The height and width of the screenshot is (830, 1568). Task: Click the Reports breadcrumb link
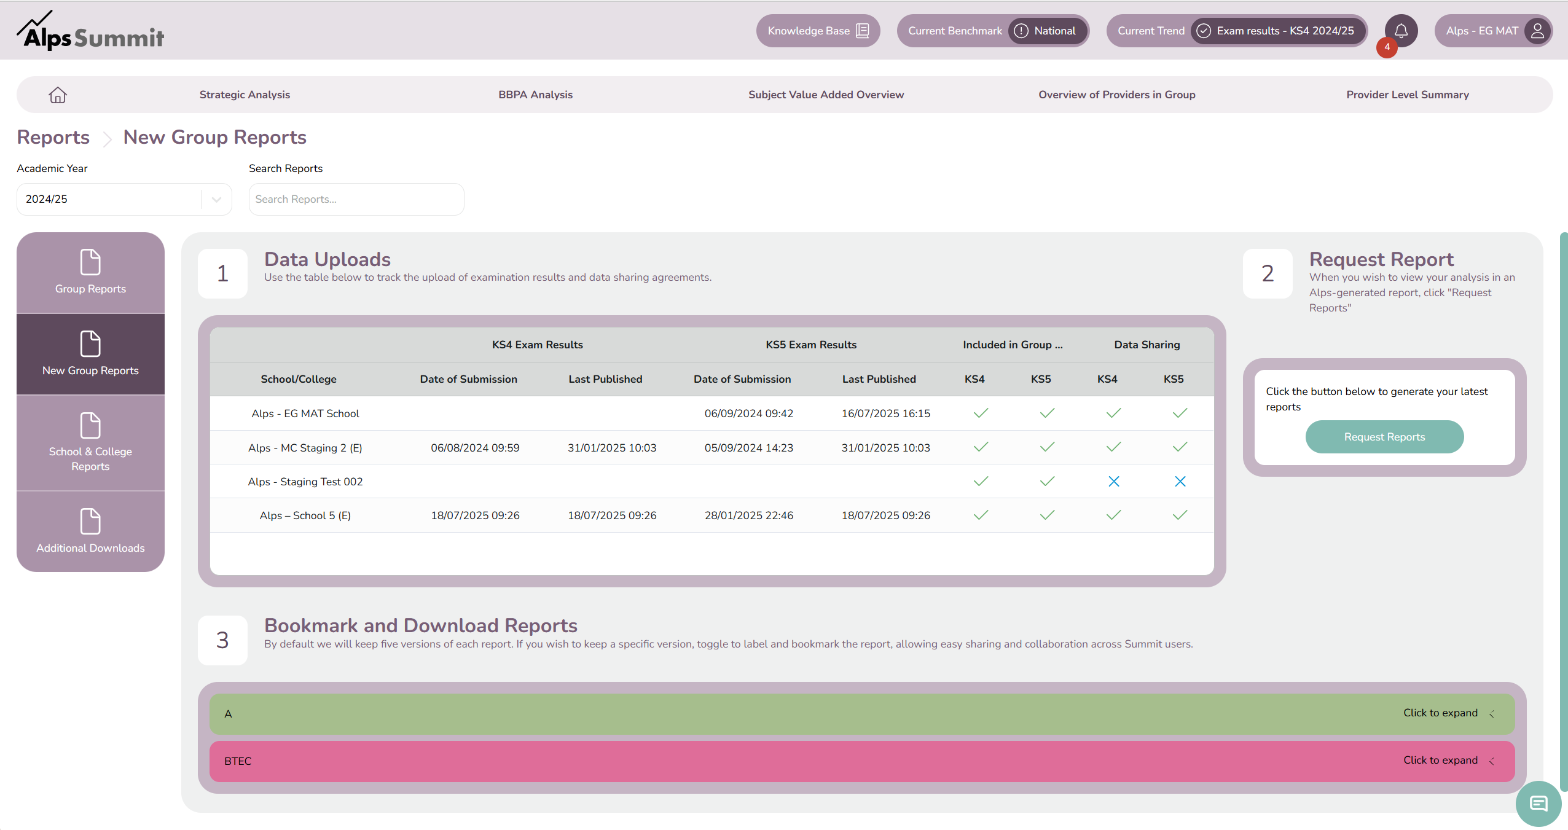53,137
